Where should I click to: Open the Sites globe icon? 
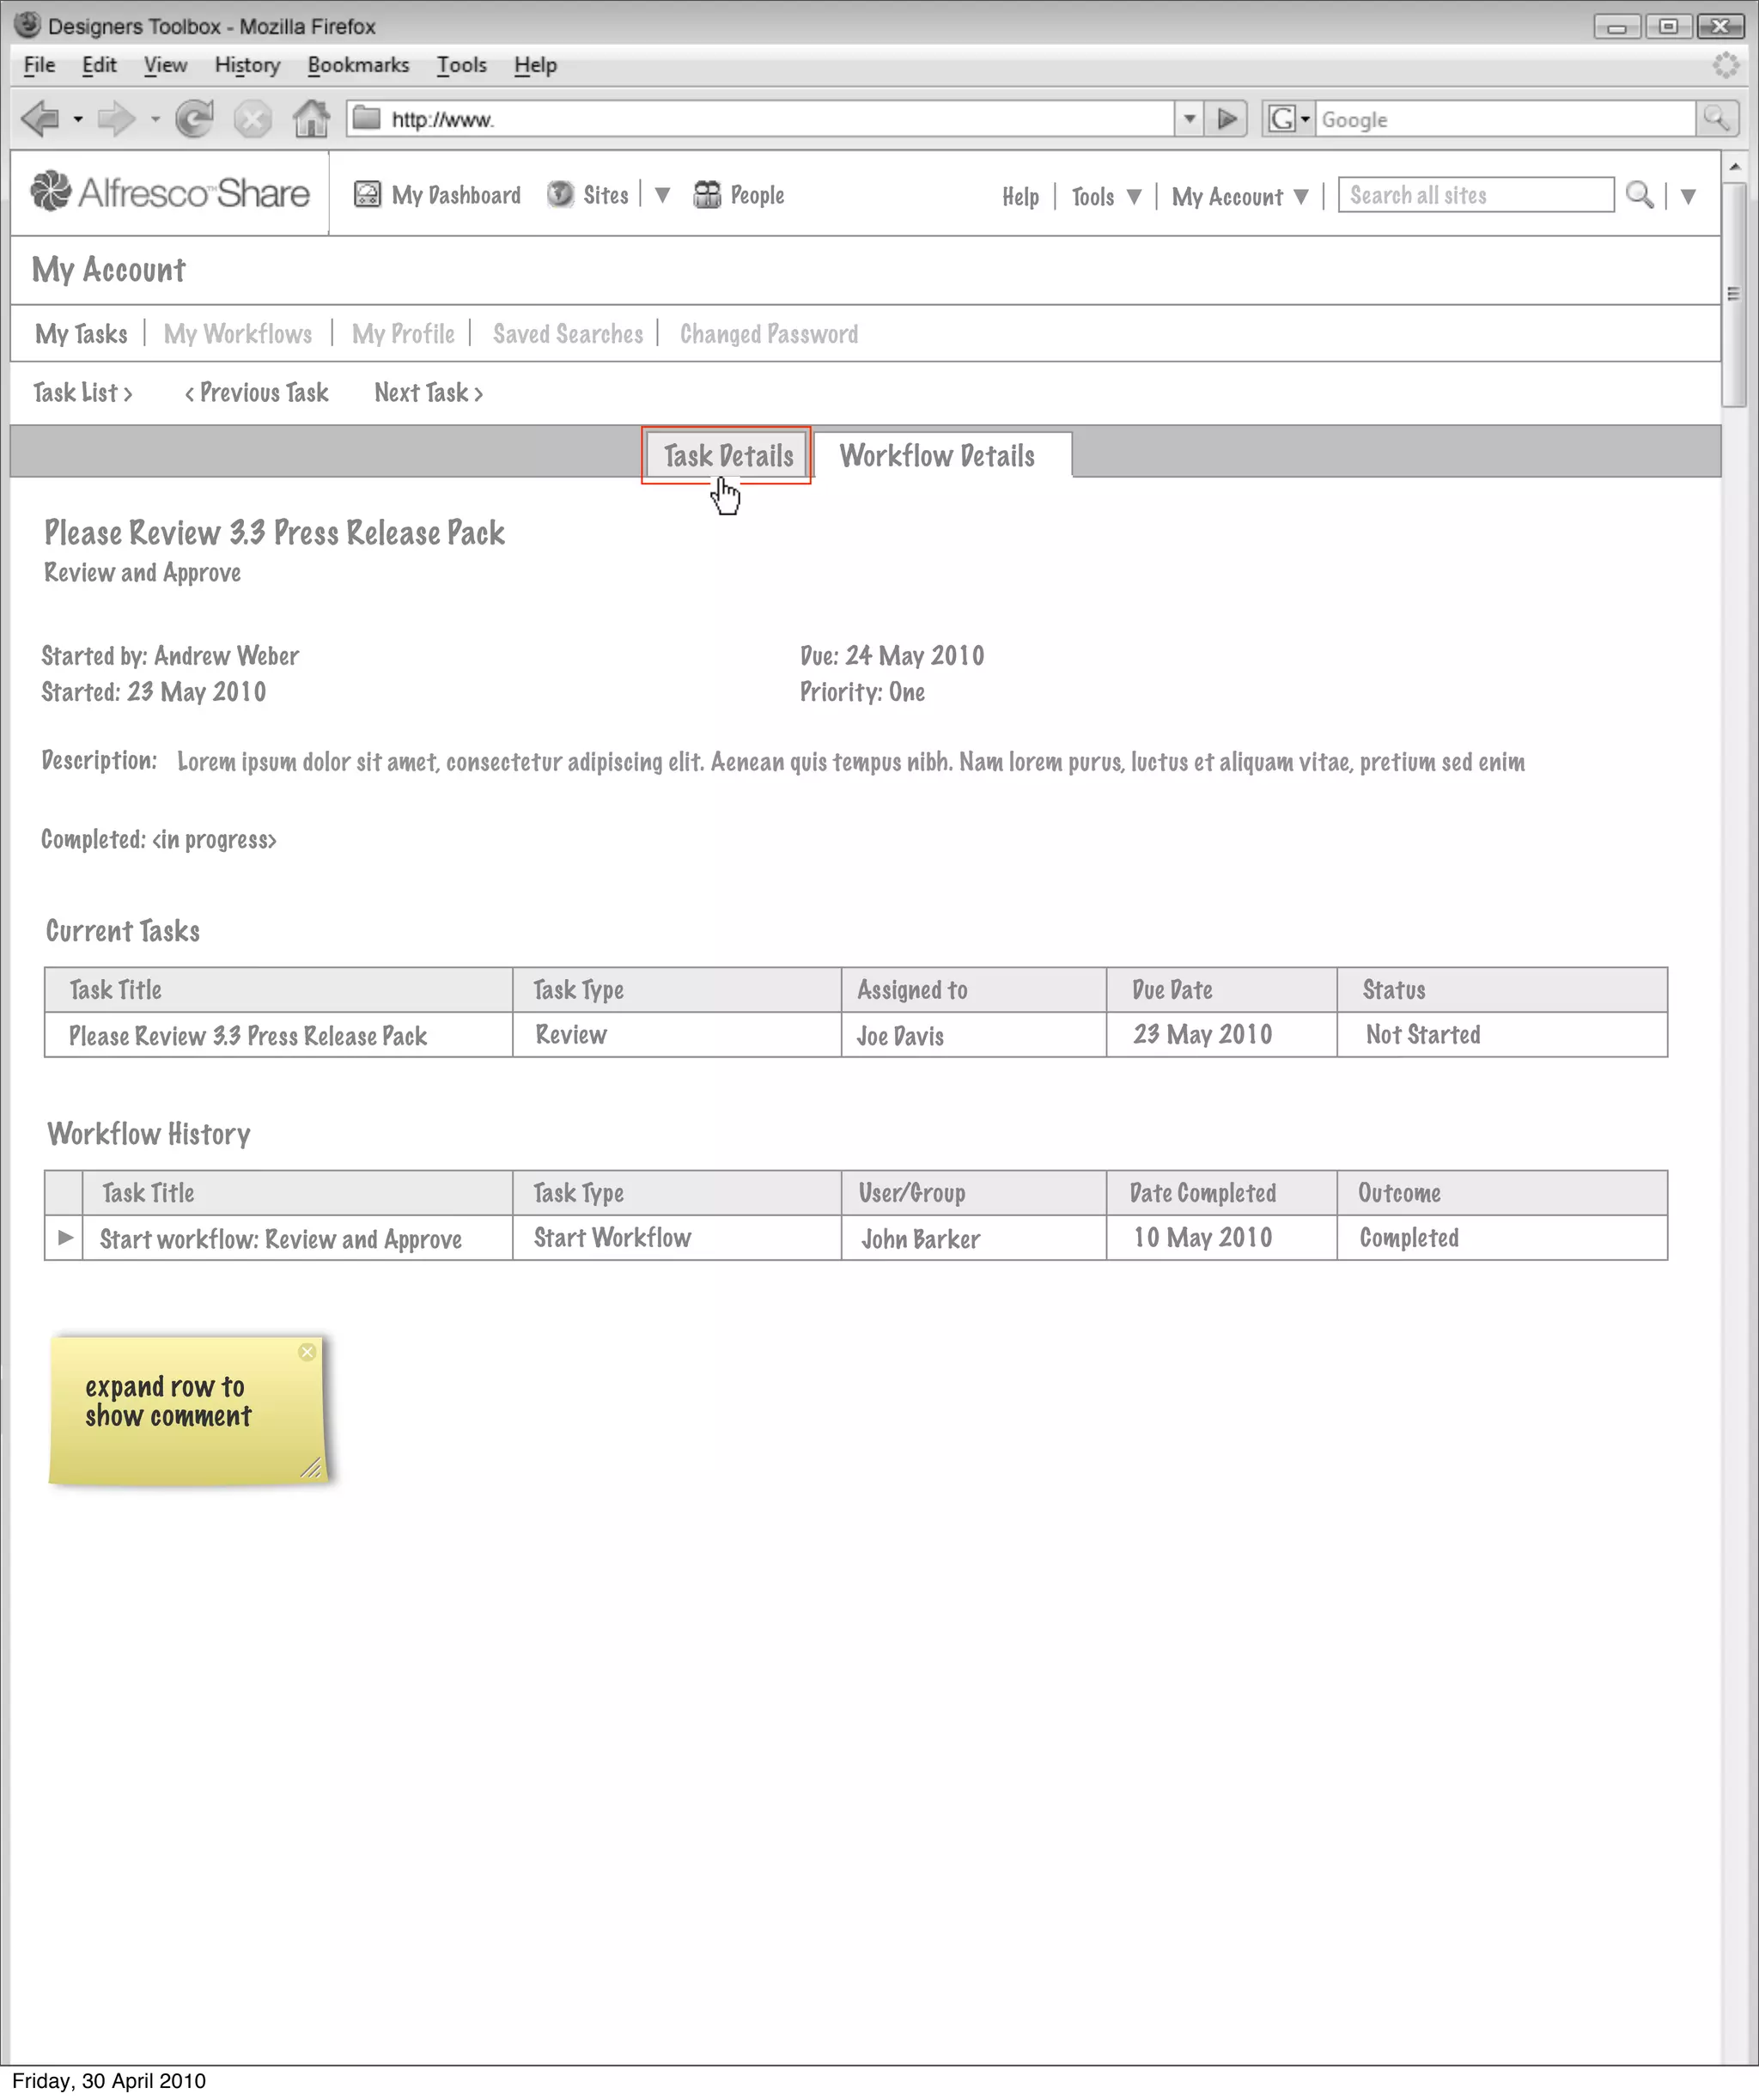[560, 194]
